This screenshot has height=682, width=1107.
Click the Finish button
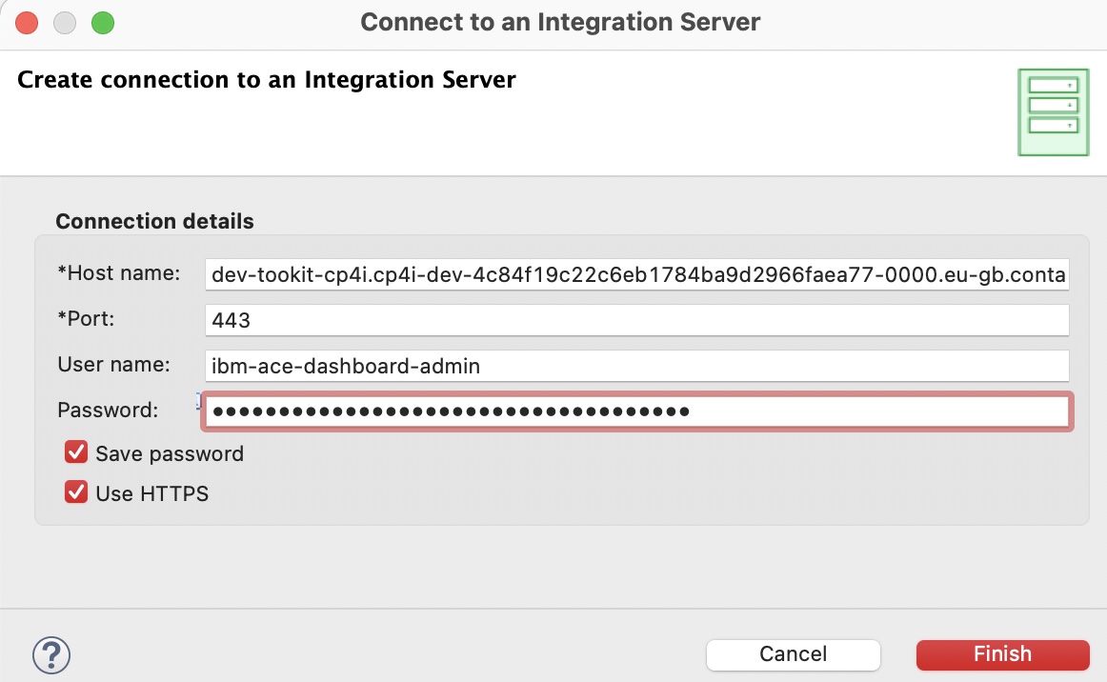[1002, 654]
